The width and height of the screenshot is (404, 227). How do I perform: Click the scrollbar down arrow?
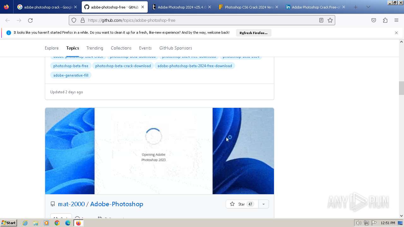(401, 216)
